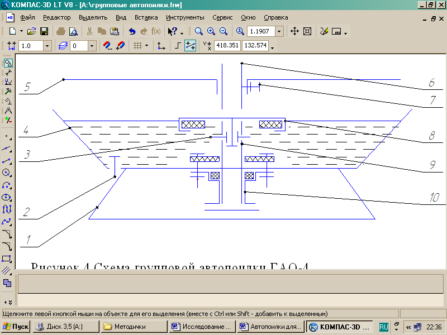
Task: Select the Auxiliary line tool
Action: 7,149
